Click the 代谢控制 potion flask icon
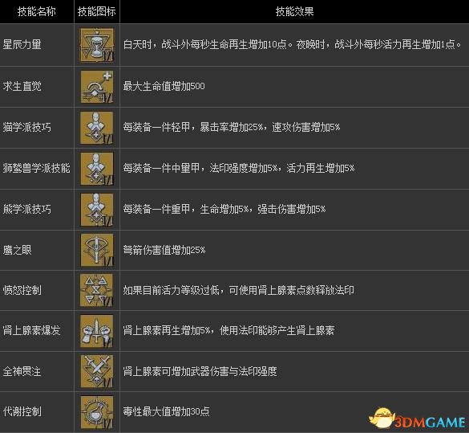Viewport: 469px width, 433px height. (97, 412)
